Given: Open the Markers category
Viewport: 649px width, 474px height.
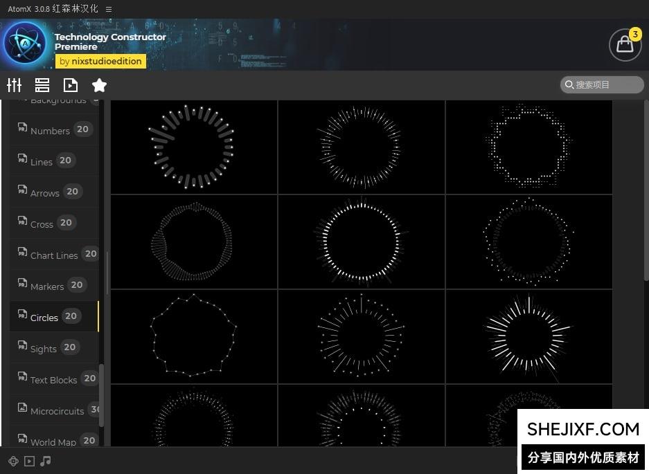Looking at the screenshot, I should (47, 286).
